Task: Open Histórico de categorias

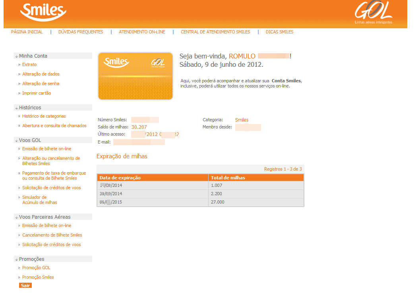Action: coord(44,116)
